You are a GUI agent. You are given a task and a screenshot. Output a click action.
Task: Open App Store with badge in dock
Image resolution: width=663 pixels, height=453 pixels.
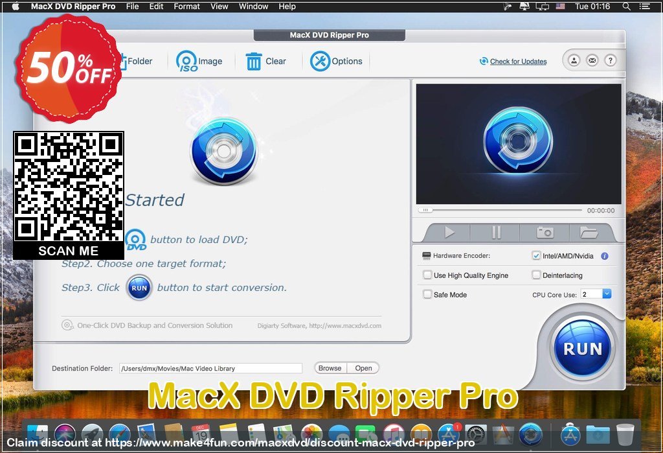point(449,434)
